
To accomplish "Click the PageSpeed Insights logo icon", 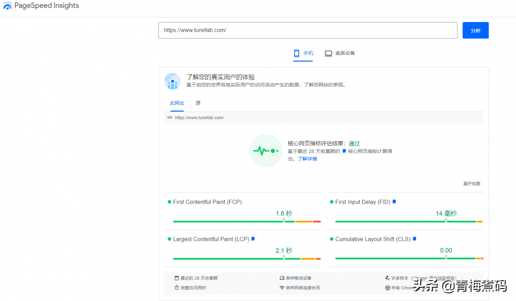I will [x=7, y=6].
